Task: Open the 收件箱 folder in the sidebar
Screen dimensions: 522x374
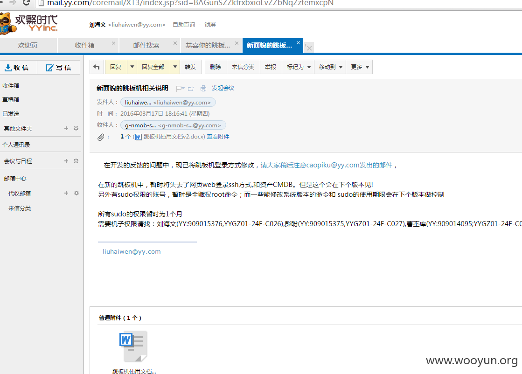Action: (11, 85)
